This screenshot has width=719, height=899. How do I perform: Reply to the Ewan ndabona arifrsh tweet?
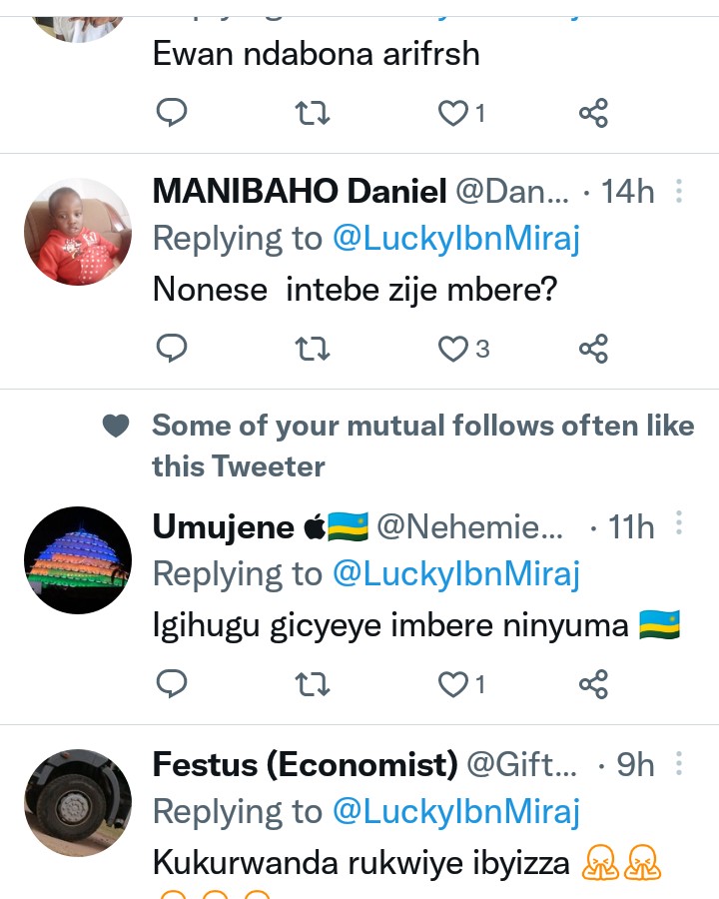click(x=172, y=113)
